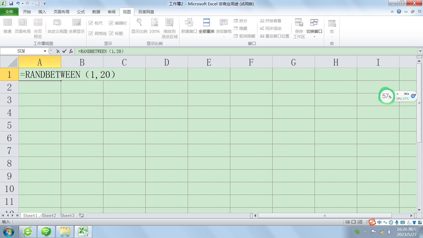This screenshot has width=423, height=238.
Task: Click Arrange All (全部重排) icon
Action: click(x=206, y=23)
